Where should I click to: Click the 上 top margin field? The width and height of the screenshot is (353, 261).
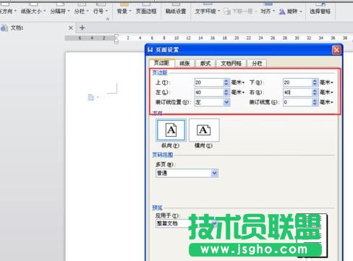click(x=209, y=82)
